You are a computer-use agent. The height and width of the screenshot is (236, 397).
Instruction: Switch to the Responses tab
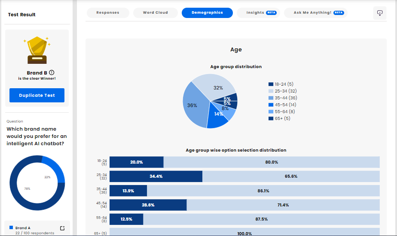[108, 13]
